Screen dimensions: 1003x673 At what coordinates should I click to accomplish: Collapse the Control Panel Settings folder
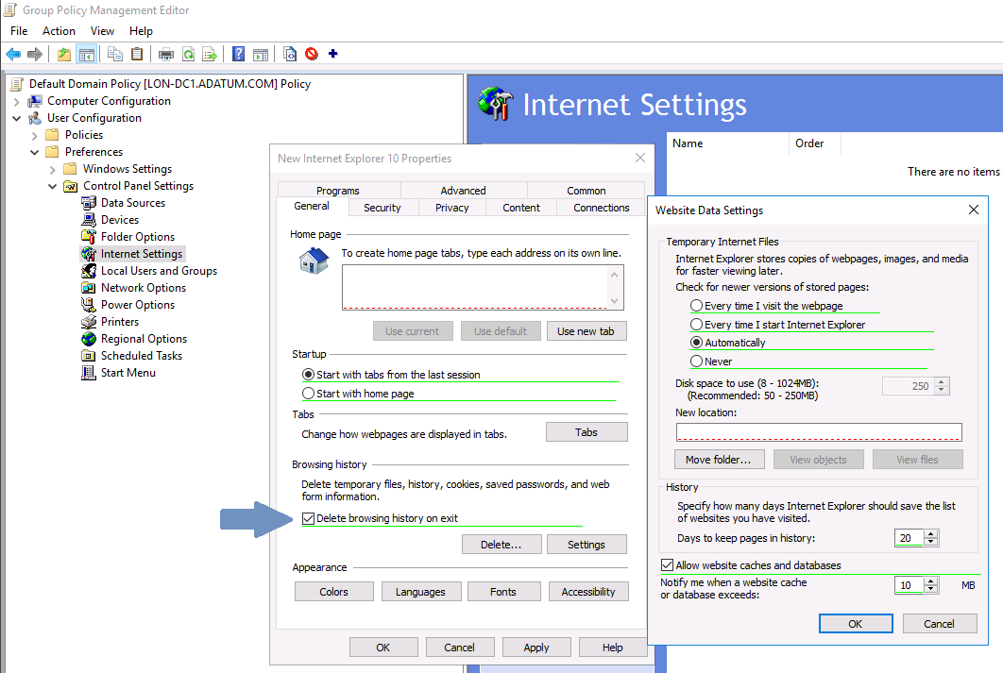pyautogui.click(x=51, y=185)
